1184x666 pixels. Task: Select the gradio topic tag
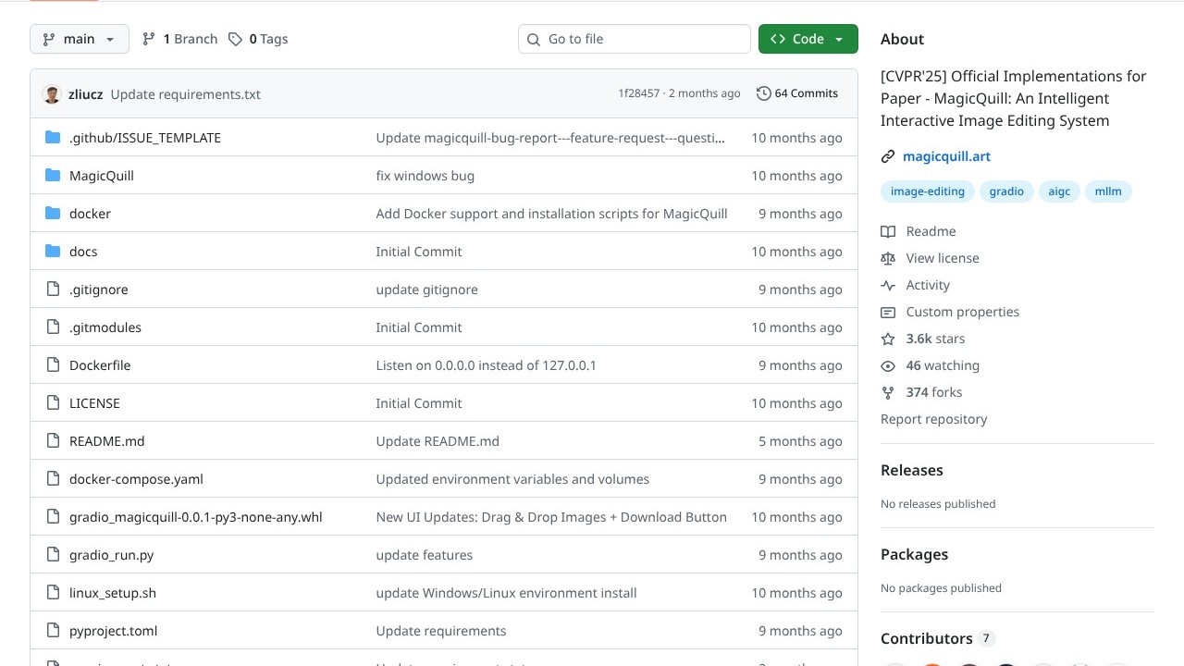(1006, 191)
